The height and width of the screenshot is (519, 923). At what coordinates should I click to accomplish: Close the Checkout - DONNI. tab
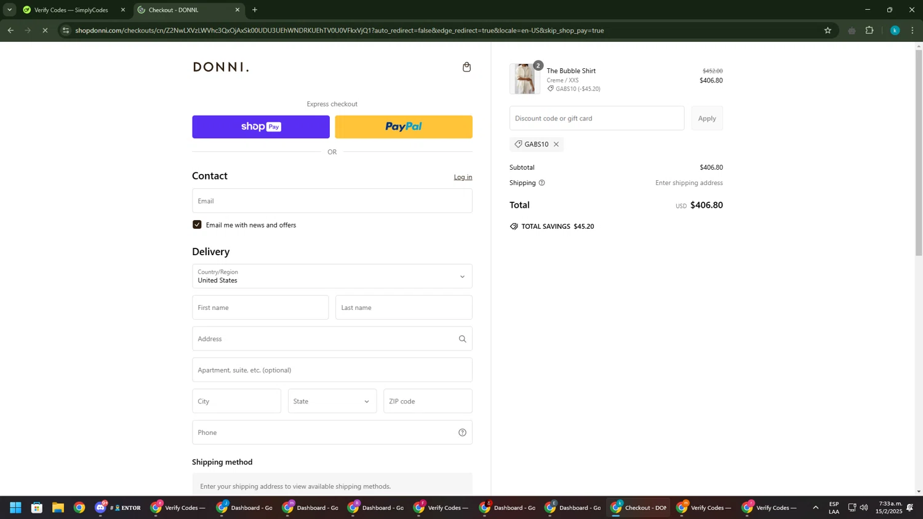(238, 10)
